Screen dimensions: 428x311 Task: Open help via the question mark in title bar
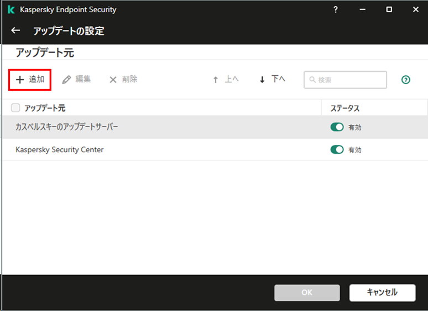(x=336, y=9)
